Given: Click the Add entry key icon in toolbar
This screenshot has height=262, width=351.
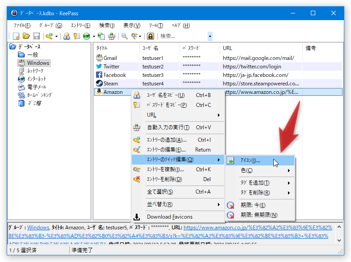Looking at the screenshot, I should coord(49,36).
